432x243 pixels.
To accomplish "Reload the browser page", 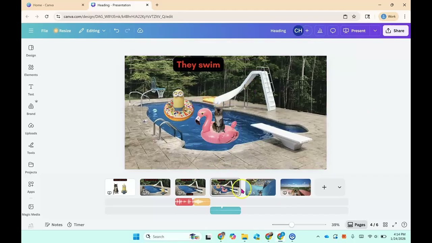I will click(47, 17).
